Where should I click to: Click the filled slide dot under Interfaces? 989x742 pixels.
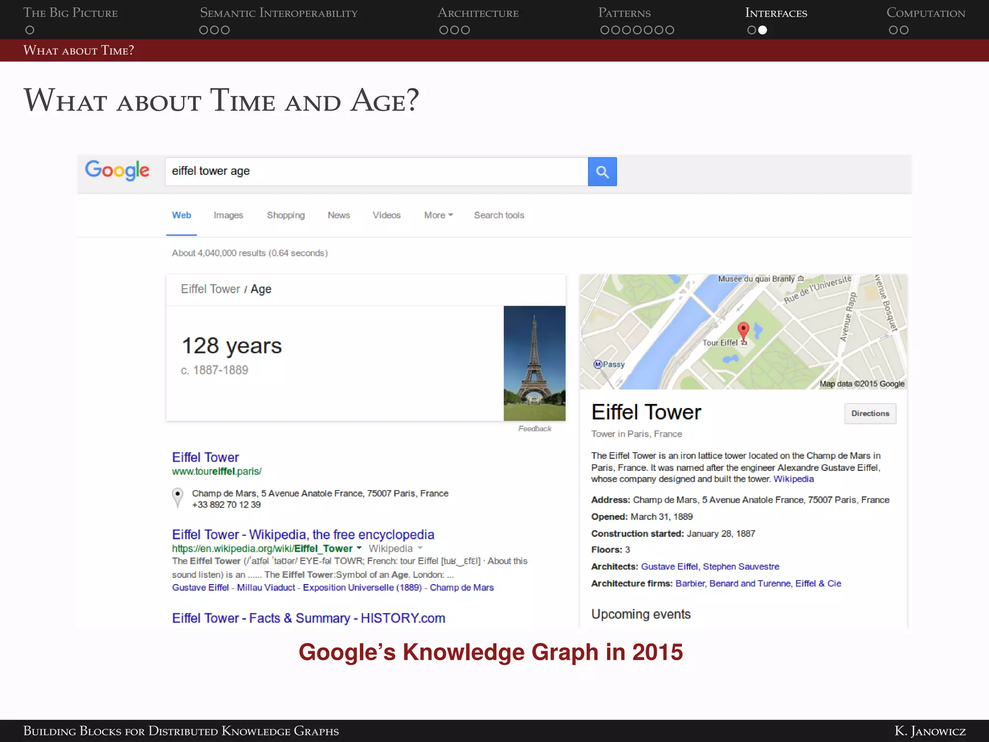[763, 30]
